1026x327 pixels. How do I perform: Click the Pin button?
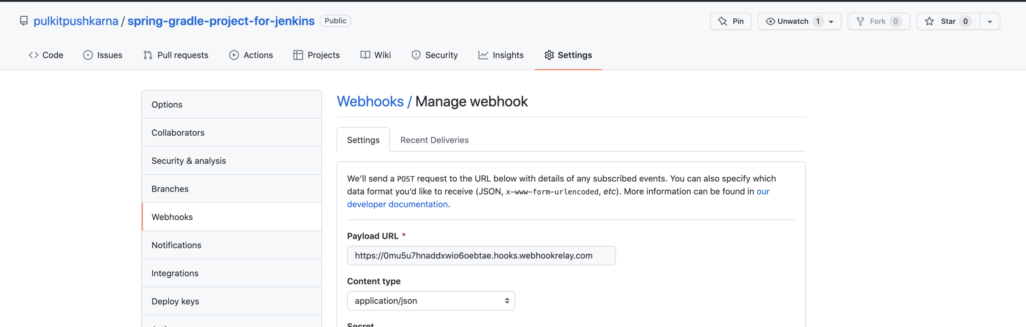pos(731,21)
